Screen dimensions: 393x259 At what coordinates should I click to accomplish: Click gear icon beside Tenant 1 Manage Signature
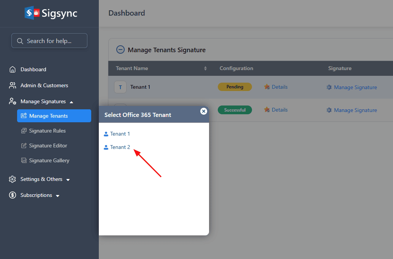[329, 87]
